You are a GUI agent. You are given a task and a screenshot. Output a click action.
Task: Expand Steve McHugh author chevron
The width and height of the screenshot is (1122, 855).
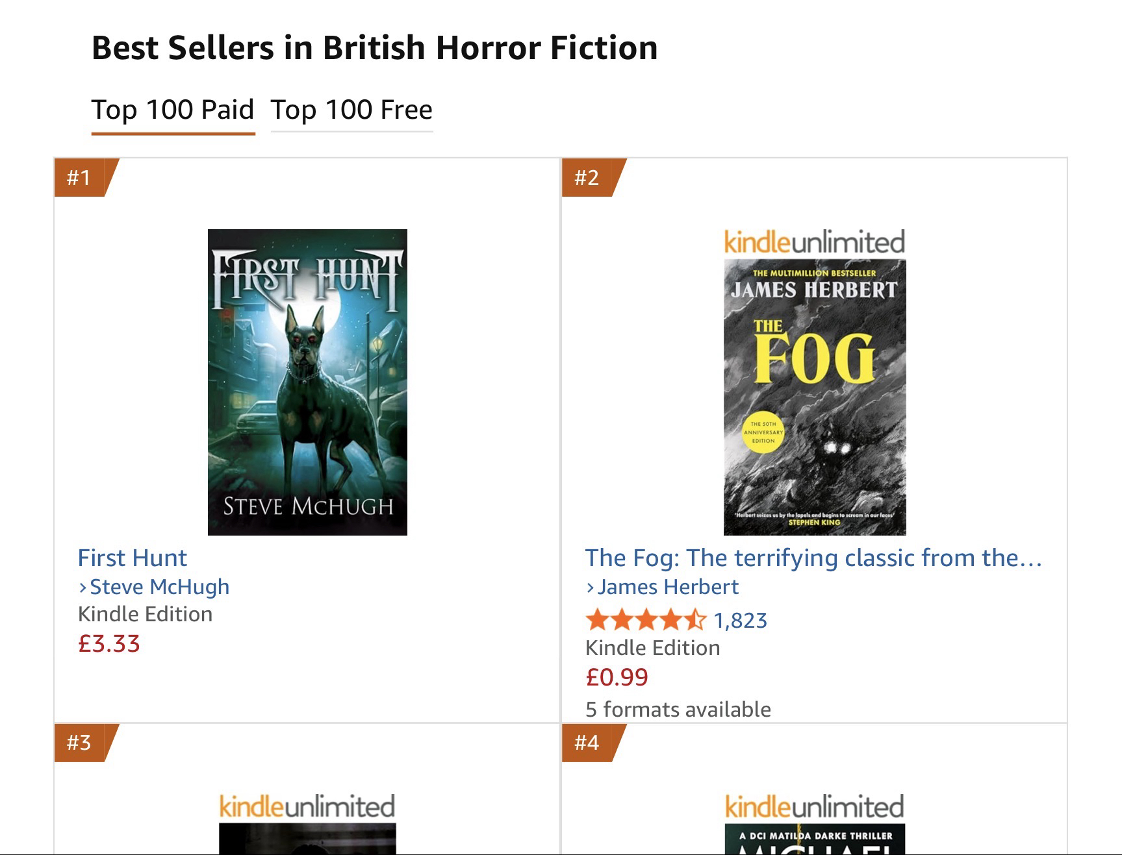(83, 588)
